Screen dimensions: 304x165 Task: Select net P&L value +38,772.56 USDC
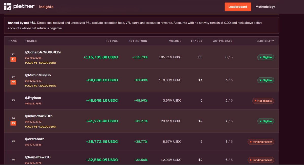pyautogui.click(x=102, y=142)
